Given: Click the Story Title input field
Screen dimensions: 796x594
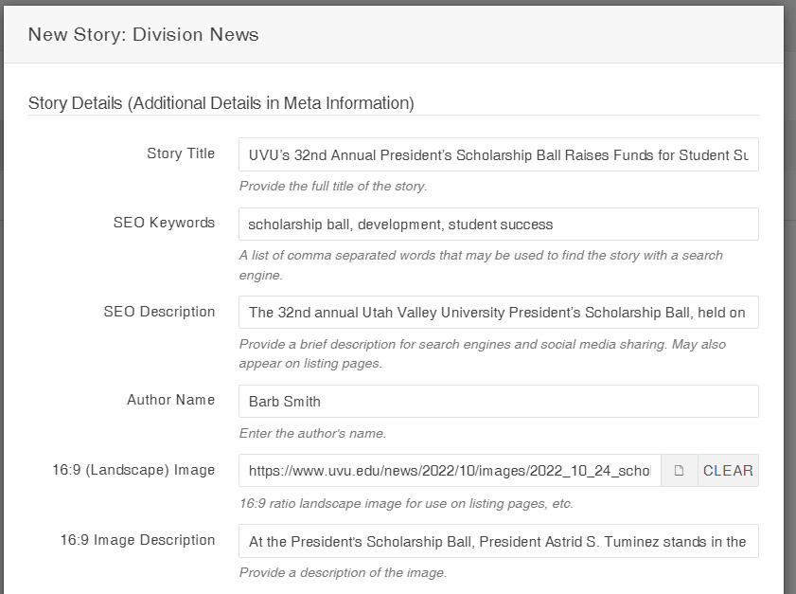Looking at the screenshot, I should 499,154.
